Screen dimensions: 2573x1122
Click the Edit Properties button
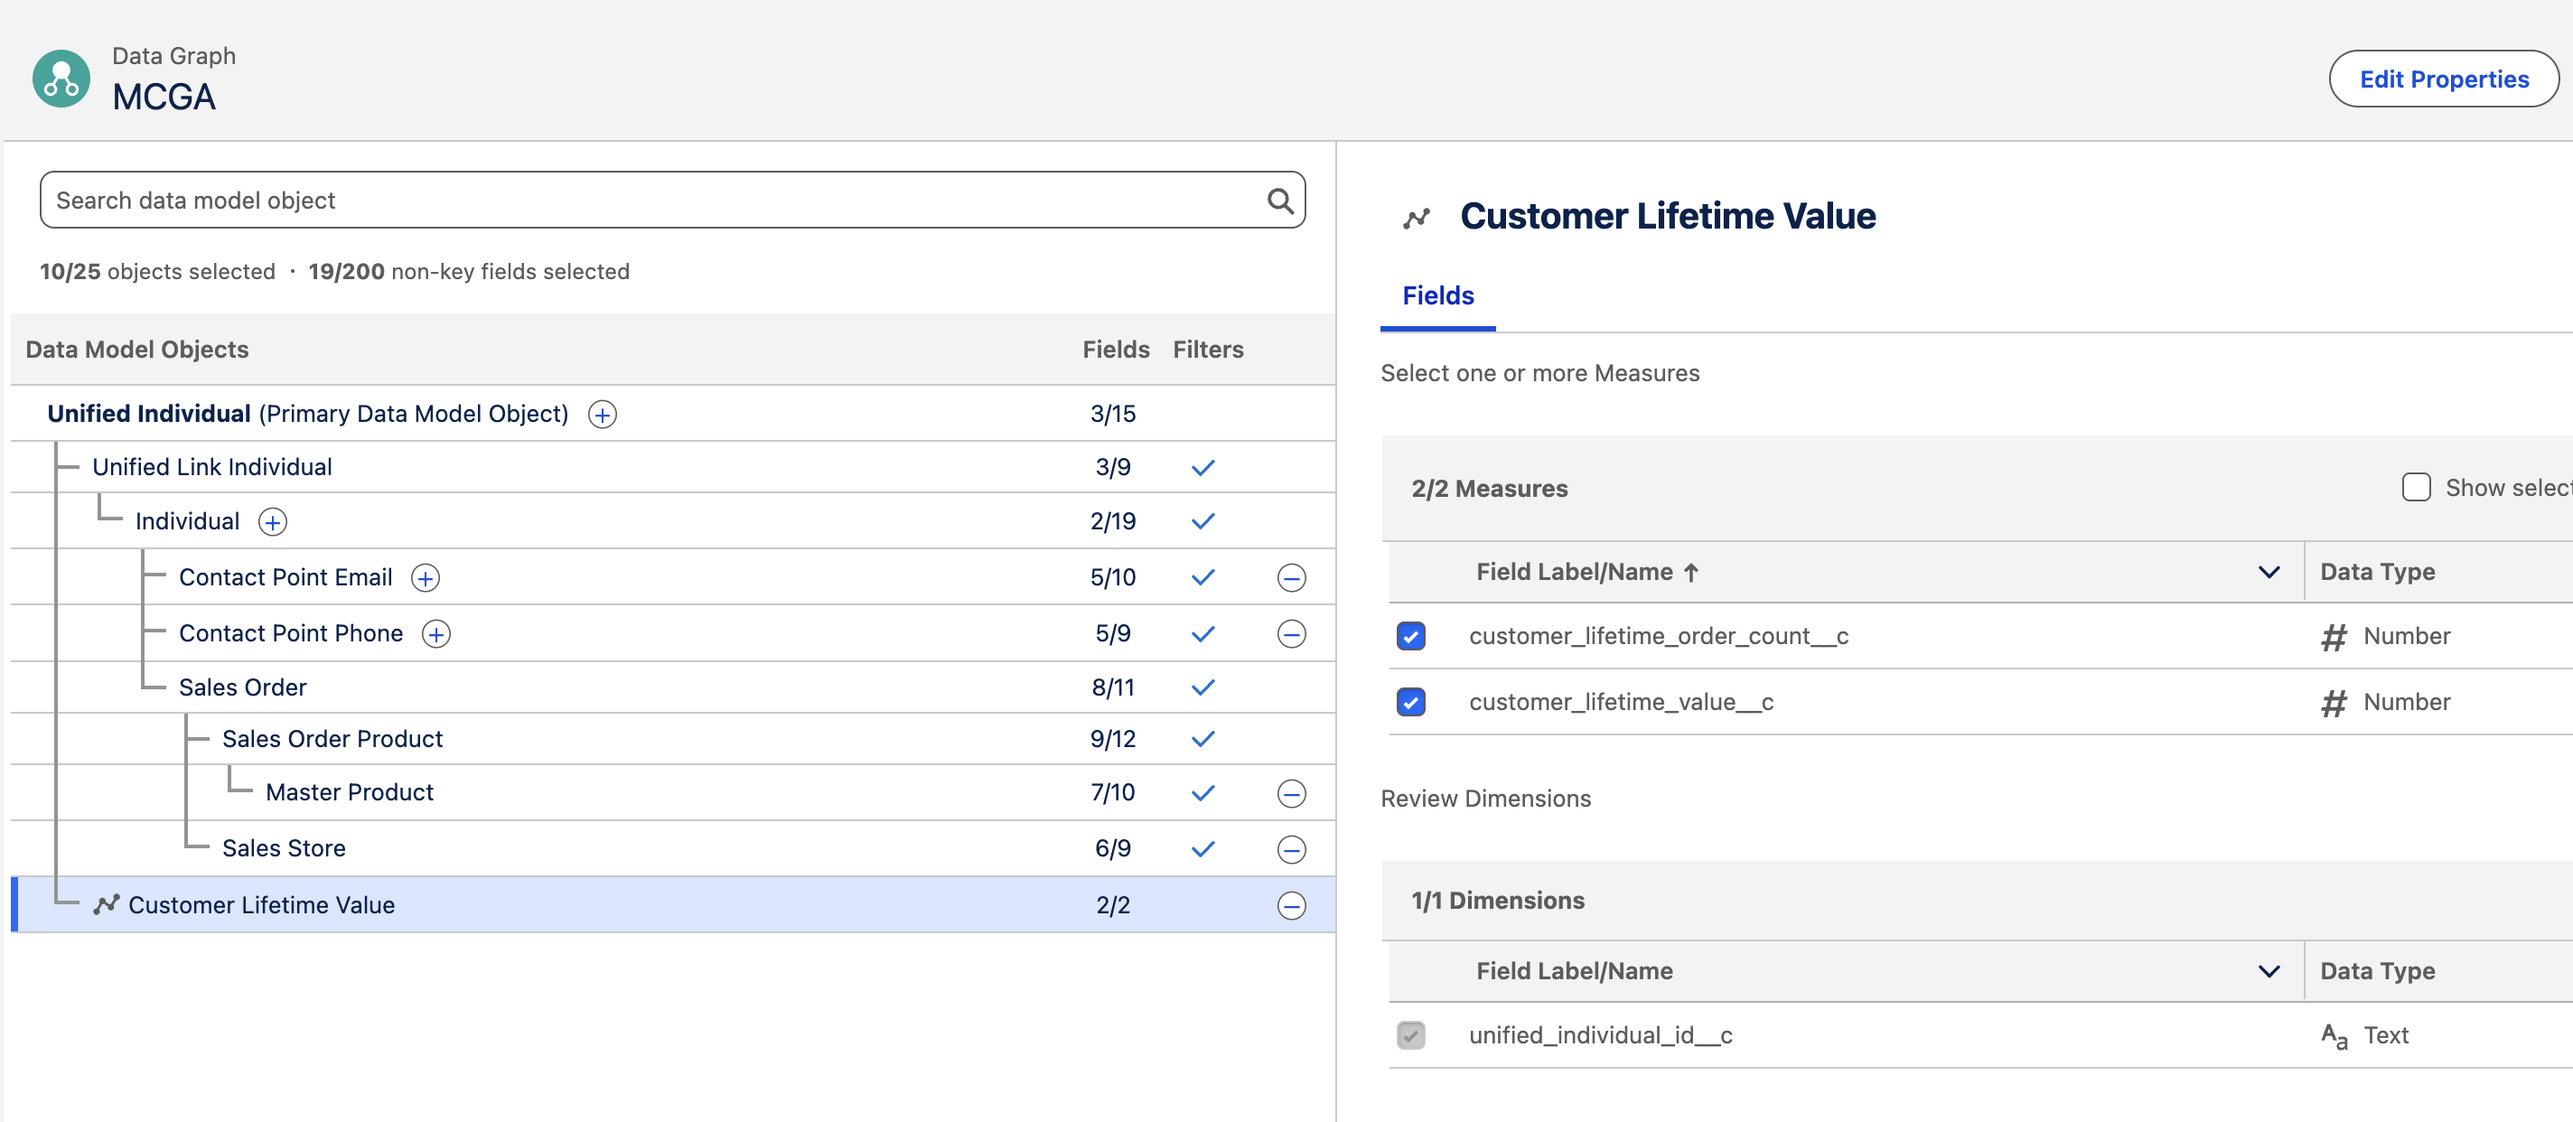[2443, 79]
